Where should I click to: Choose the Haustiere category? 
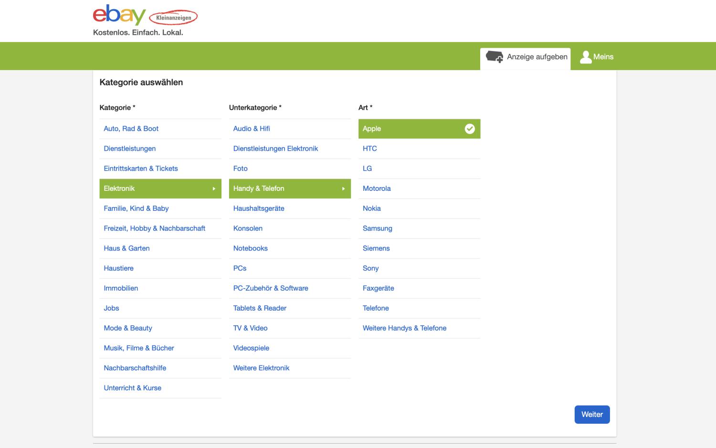pos(160,269)
